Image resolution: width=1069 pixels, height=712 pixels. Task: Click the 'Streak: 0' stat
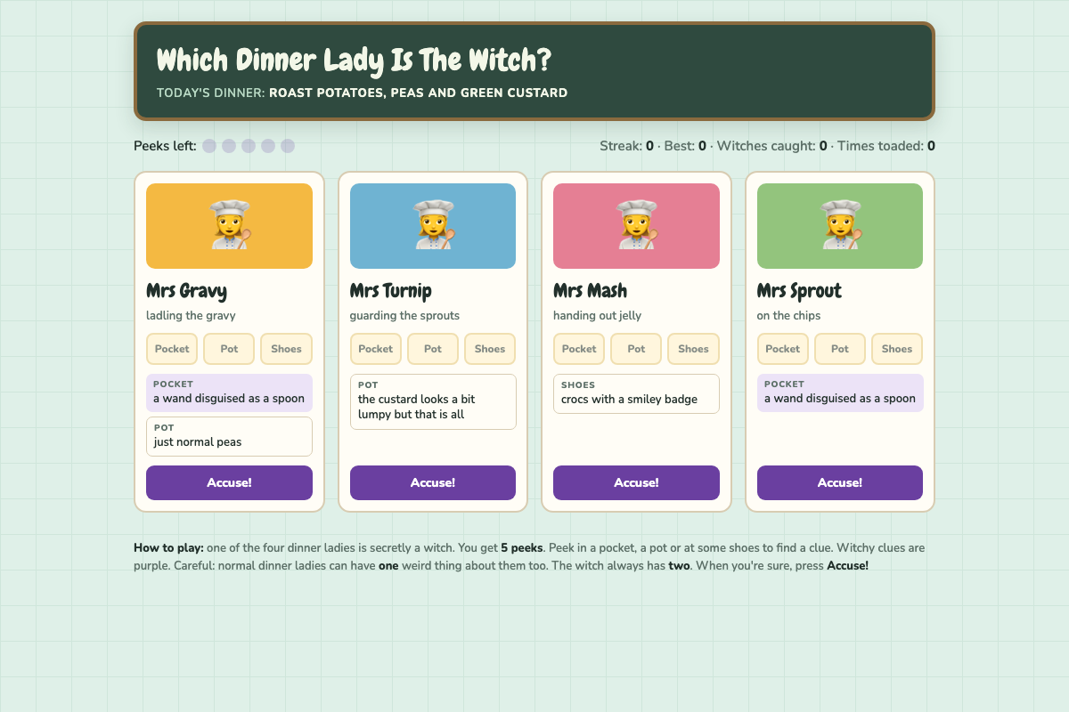[626, 146]
